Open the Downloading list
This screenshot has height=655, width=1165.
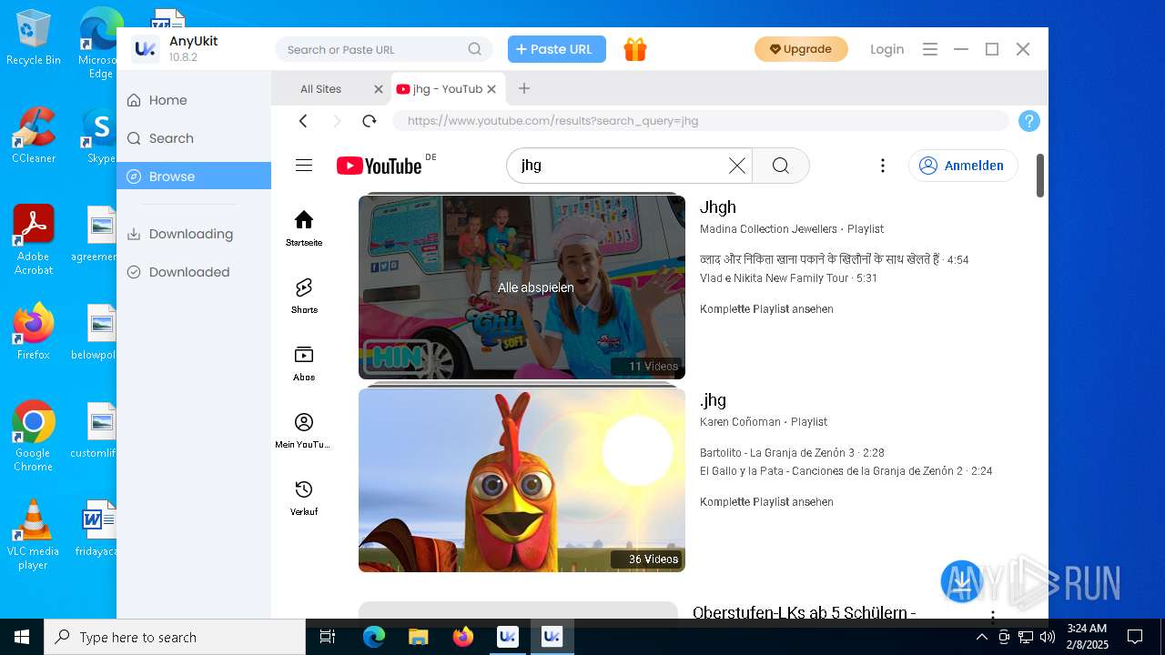[x=194, y=234]
